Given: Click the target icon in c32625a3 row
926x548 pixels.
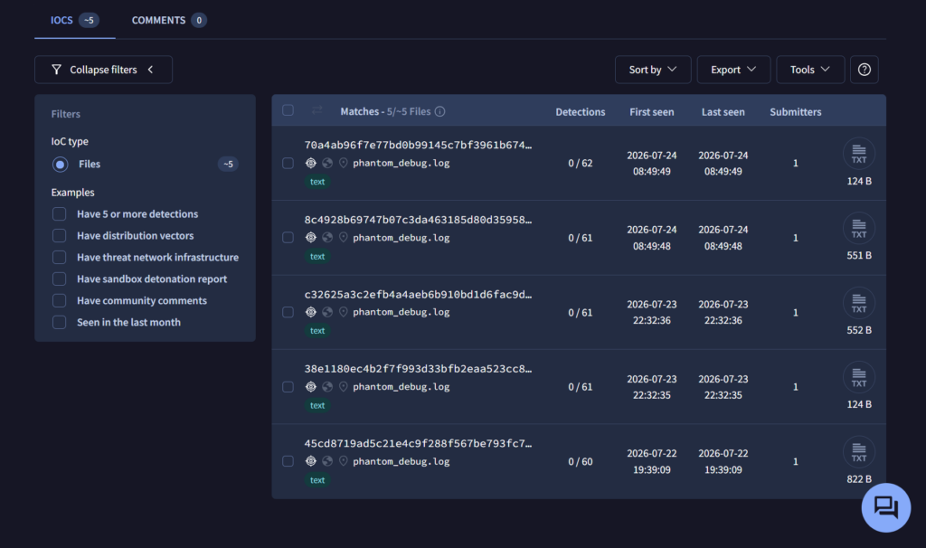Looking at the screenshot, I should [311, 312].
